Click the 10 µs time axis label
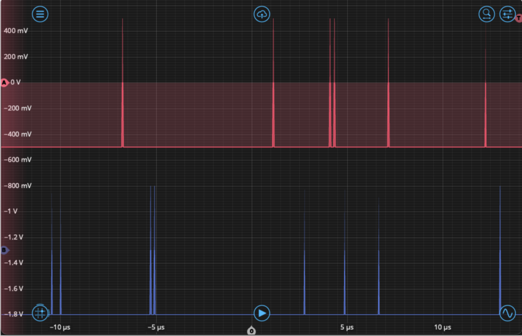Image resolution: width=522 pixels, height=336 pixels. pos(442,328)
